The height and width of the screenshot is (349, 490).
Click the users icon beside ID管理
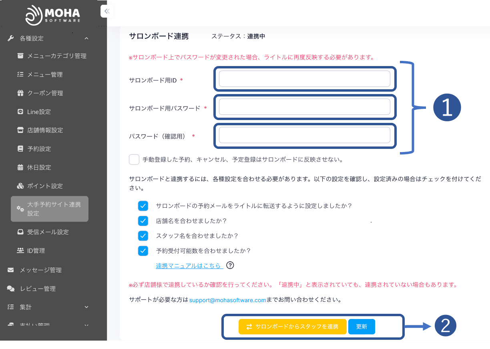click(x=20, y=251)
